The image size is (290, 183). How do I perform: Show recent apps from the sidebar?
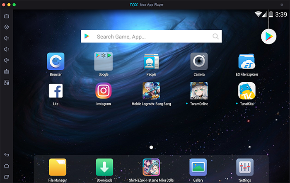[7, 176]
